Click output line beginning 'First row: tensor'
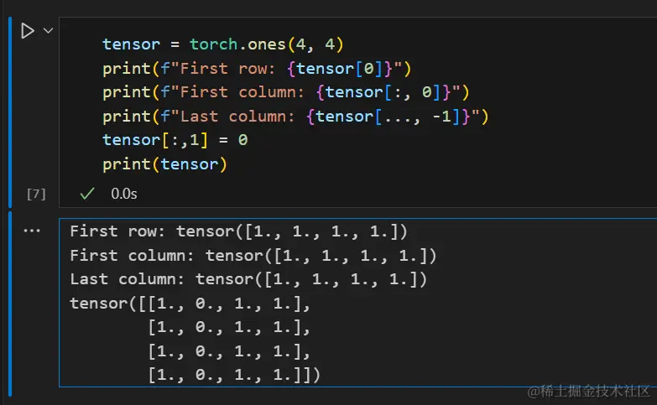Screen dimensions: 657x405 tap(238, 231)
